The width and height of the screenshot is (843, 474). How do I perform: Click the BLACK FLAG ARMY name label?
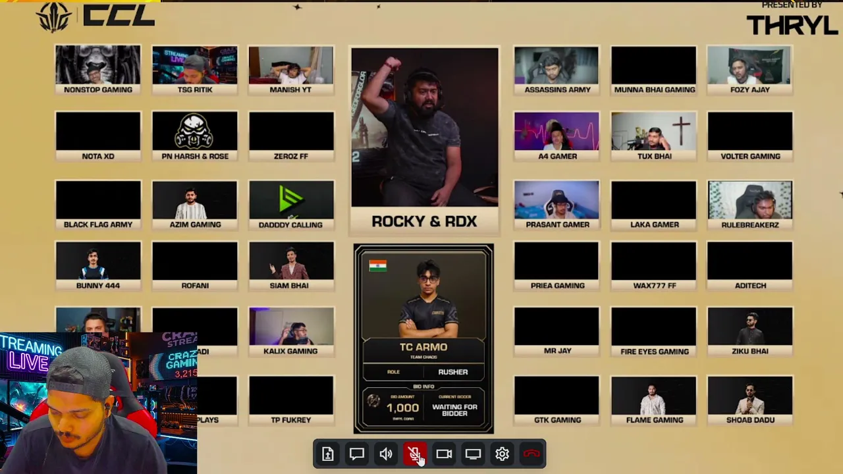click(98, 224)
